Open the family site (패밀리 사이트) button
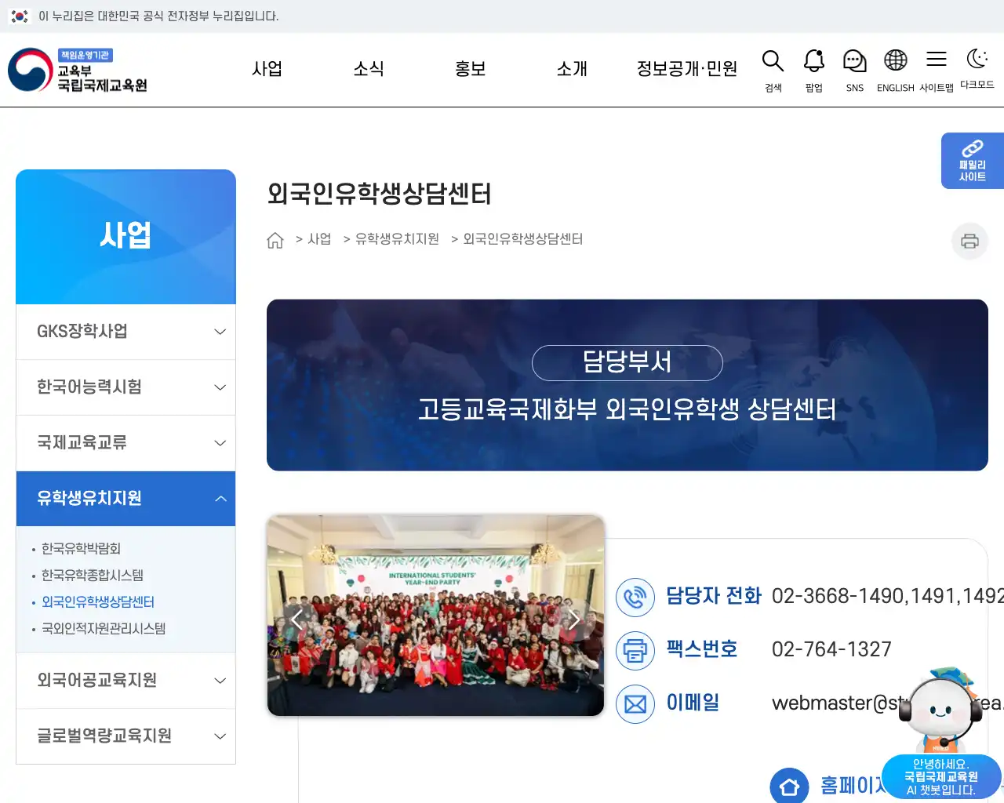This screenshot has width=1004, height=803. click(973, 161)
